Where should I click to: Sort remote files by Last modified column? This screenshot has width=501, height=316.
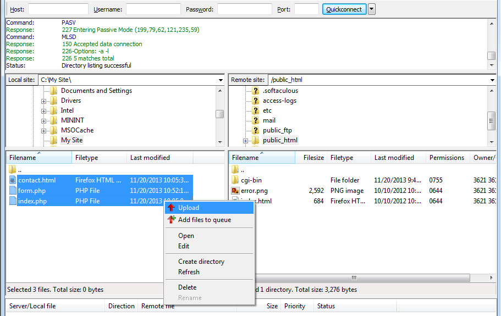click(394, 158)
